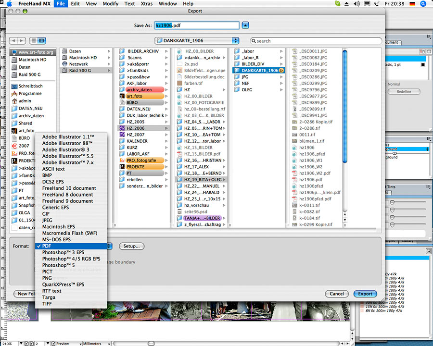Viewport: 433px width, 346px height.
Task: Click the Setup... button
Action: pyautogui.click(x=131, y=246)
